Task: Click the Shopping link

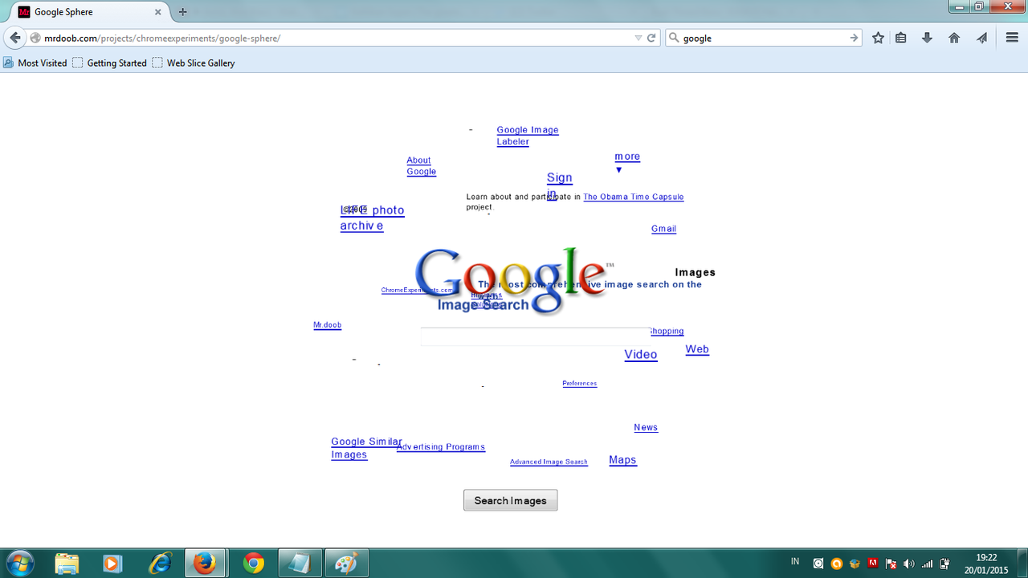Action: coord(667,331)
